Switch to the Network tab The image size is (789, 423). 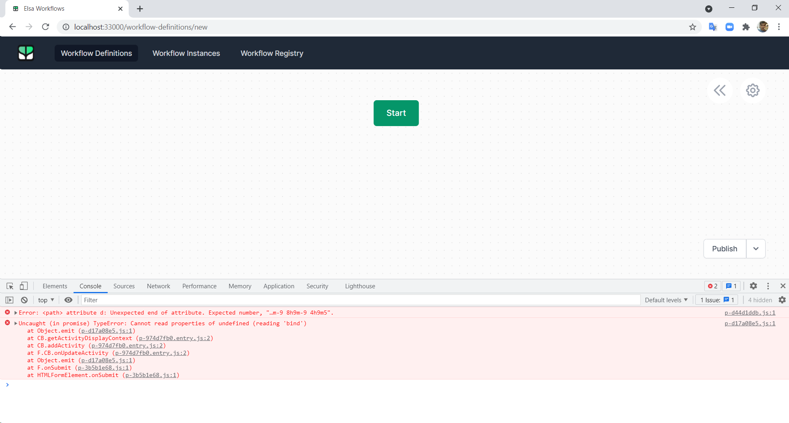click(x=158, y=286)
